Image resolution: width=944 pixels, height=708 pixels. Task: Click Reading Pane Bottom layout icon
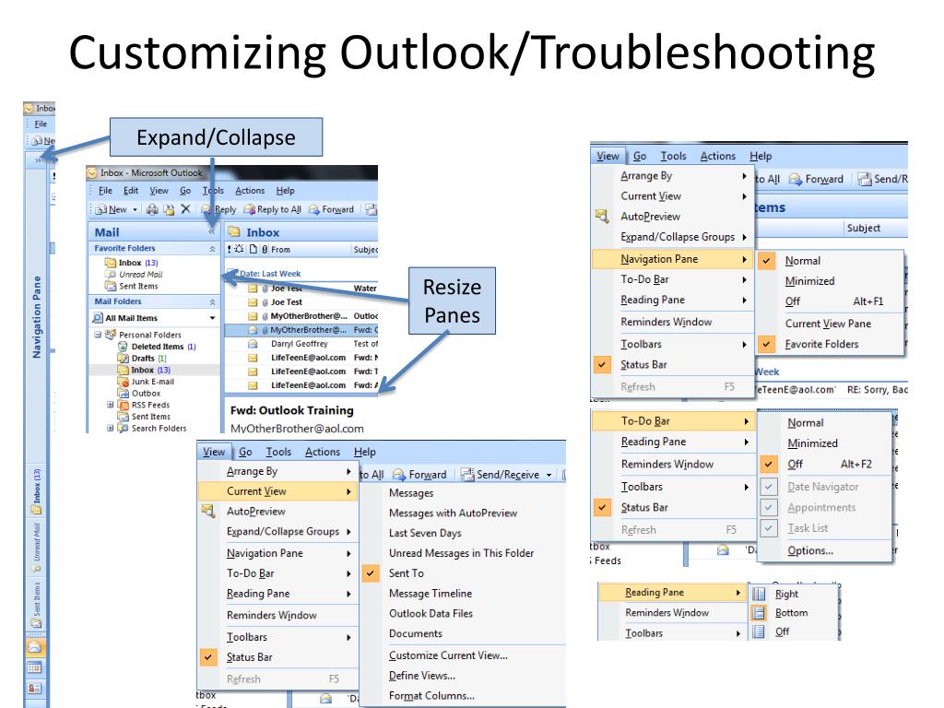click(760, 612)
